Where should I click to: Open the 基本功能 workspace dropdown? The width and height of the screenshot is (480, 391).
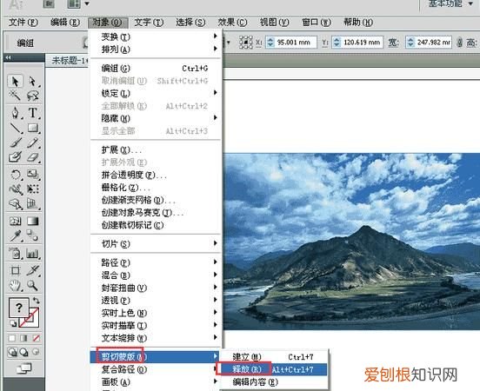(450, 3)
